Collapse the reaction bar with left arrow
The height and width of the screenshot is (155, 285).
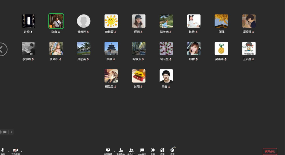(11, 132)
